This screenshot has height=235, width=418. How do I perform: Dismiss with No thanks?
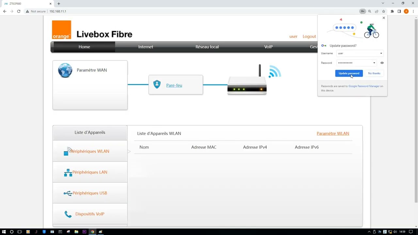coord(374,73)
